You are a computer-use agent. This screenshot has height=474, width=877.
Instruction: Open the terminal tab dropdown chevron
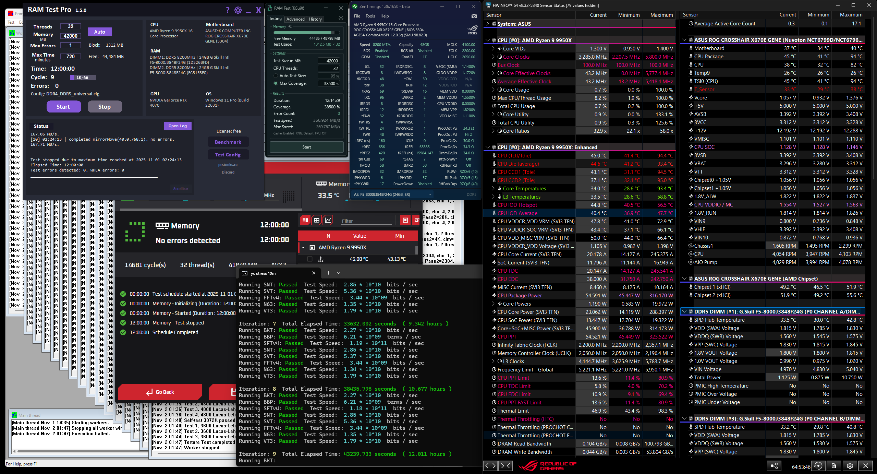pyautogui.click(x=339, y=273)
